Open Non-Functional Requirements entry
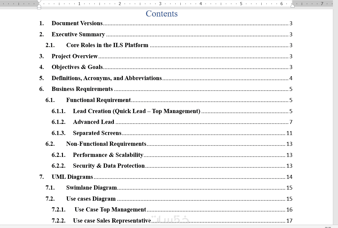 tap(169, 144)
